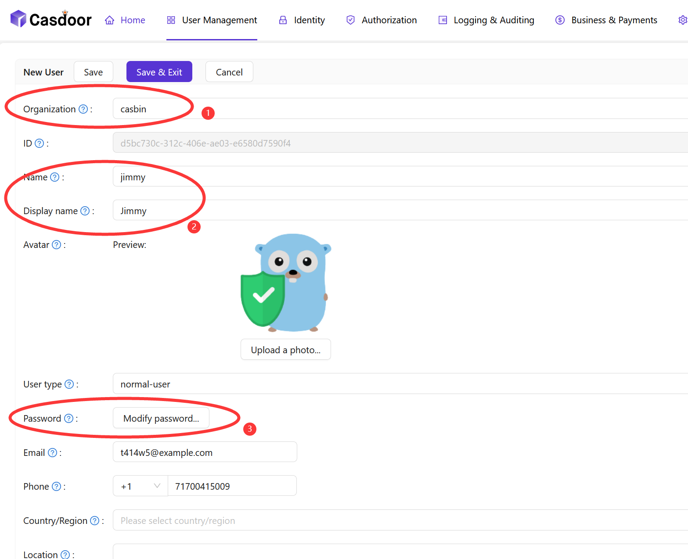The height and width of the screenshot is (559, 688).
Task: Click the help icon next to Email
Action: 53,453
